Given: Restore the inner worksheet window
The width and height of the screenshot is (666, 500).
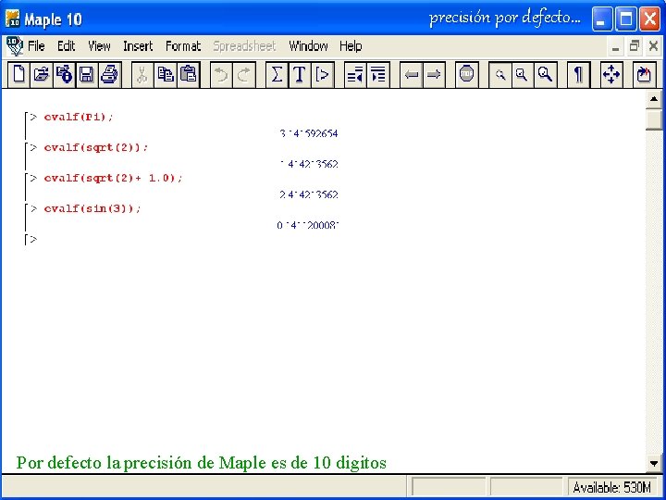Looking at the screenshot, I should pos(635,46).
